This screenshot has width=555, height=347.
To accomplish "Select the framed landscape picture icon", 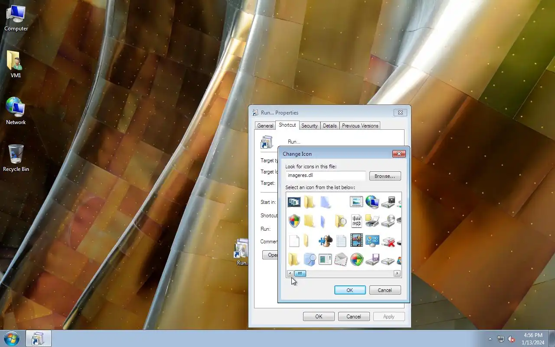I will click(x=356, y=202).
